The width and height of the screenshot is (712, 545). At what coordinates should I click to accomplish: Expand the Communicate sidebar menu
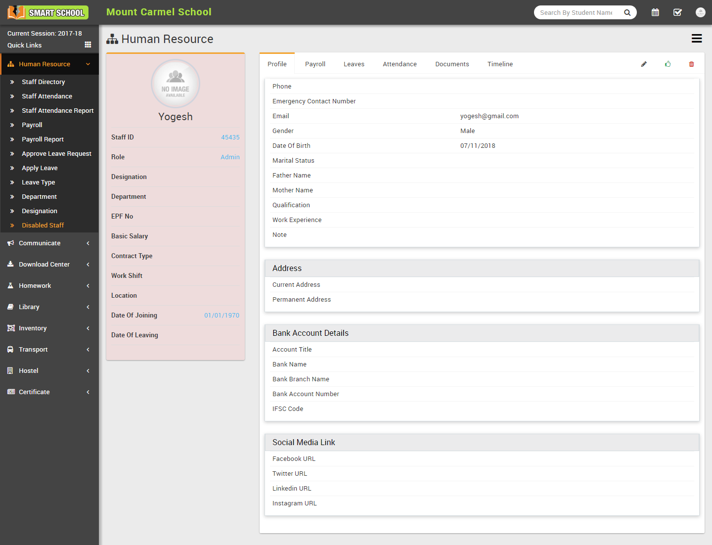40,243
